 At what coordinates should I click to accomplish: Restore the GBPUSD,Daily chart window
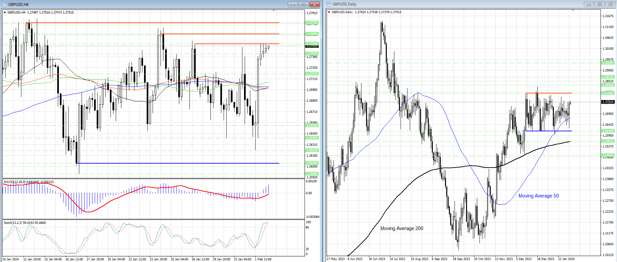[x=600, y=4]
